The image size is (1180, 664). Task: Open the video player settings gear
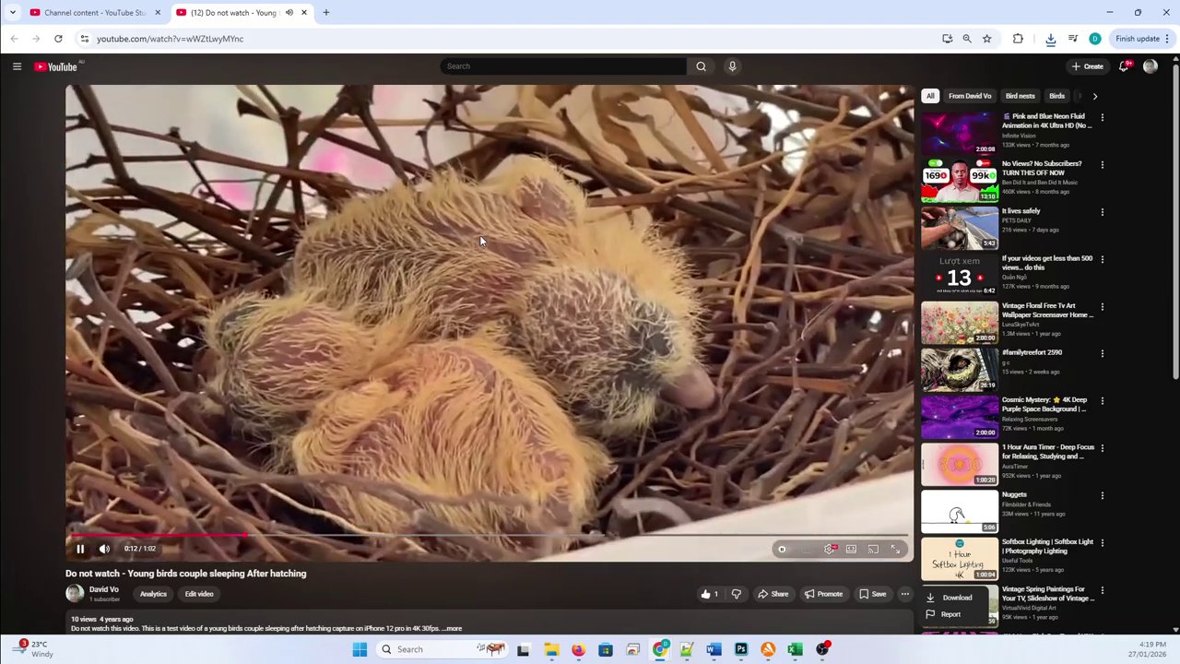click(830, 549)
